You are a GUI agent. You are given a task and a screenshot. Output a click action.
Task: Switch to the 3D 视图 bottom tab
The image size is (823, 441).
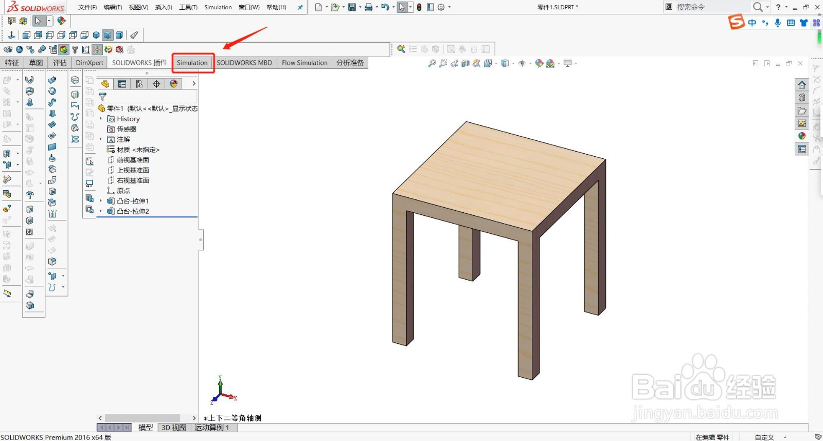pyautogui.click(x=174, y=427)
